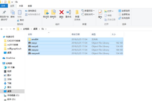Sort by the Type column header
Screen dimensions: 152x101
pos(101,34)
